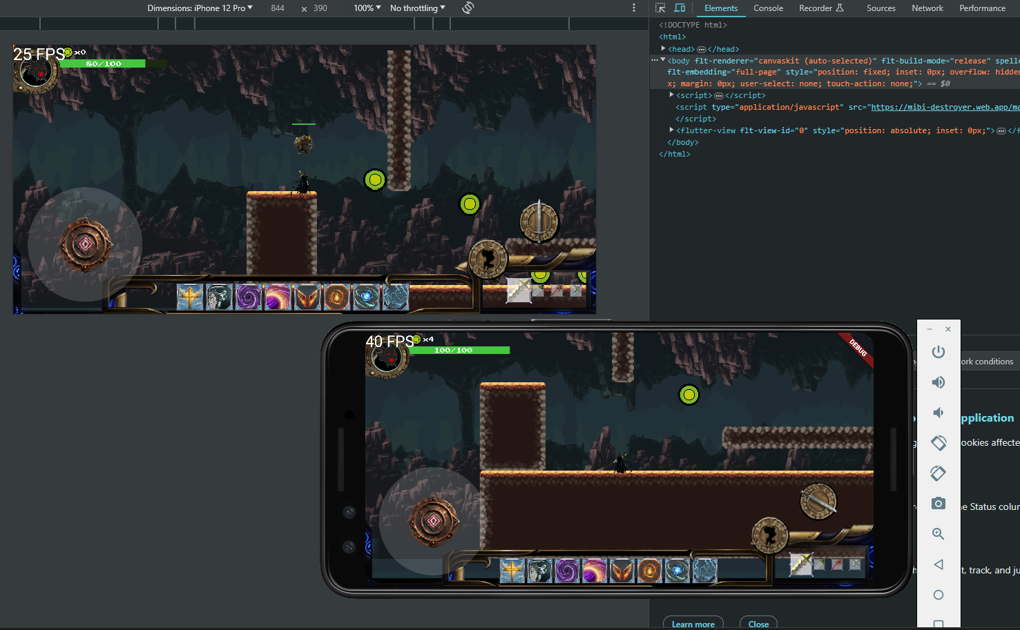Open Performance tab
This screenshot has height=630, width=1020.
(982, 8)
